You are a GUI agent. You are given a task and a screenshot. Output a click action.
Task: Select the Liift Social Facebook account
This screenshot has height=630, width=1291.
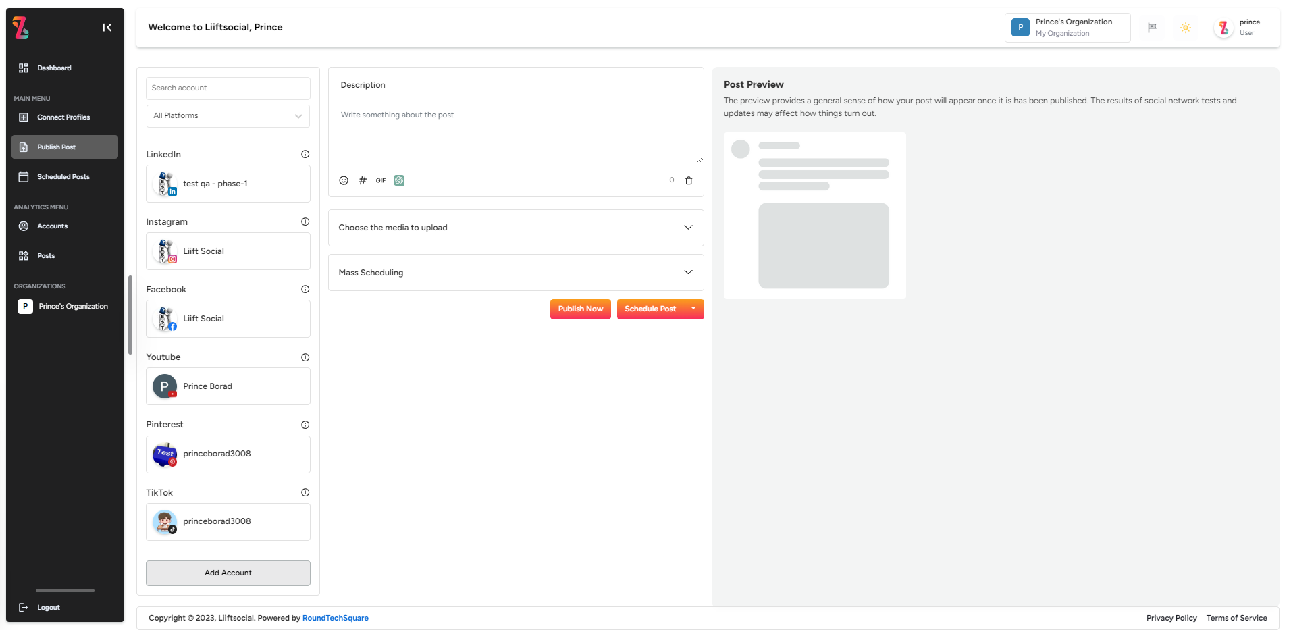pos(228,318)
